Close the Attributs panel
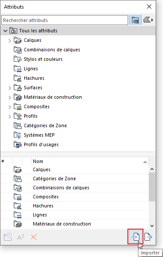The image size is (163, 257). pos(149,6)
